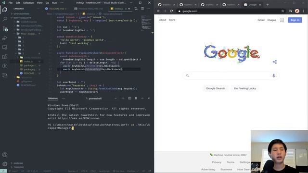Open the terminal selector showing 1: powershell
The width and height of the screenshot is (308, 173).
click(101, 99)
